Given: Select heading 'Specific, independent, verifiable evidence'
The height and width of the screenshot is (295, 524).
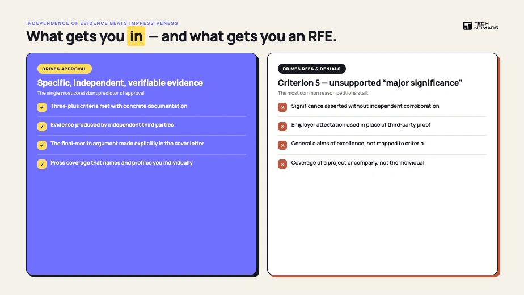Looking at the screenshot, I should (120, 83).
